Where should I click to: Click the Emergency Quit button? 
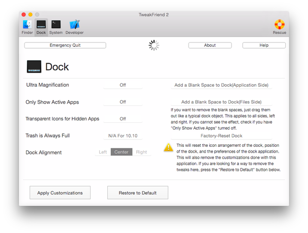click(65, 45)
